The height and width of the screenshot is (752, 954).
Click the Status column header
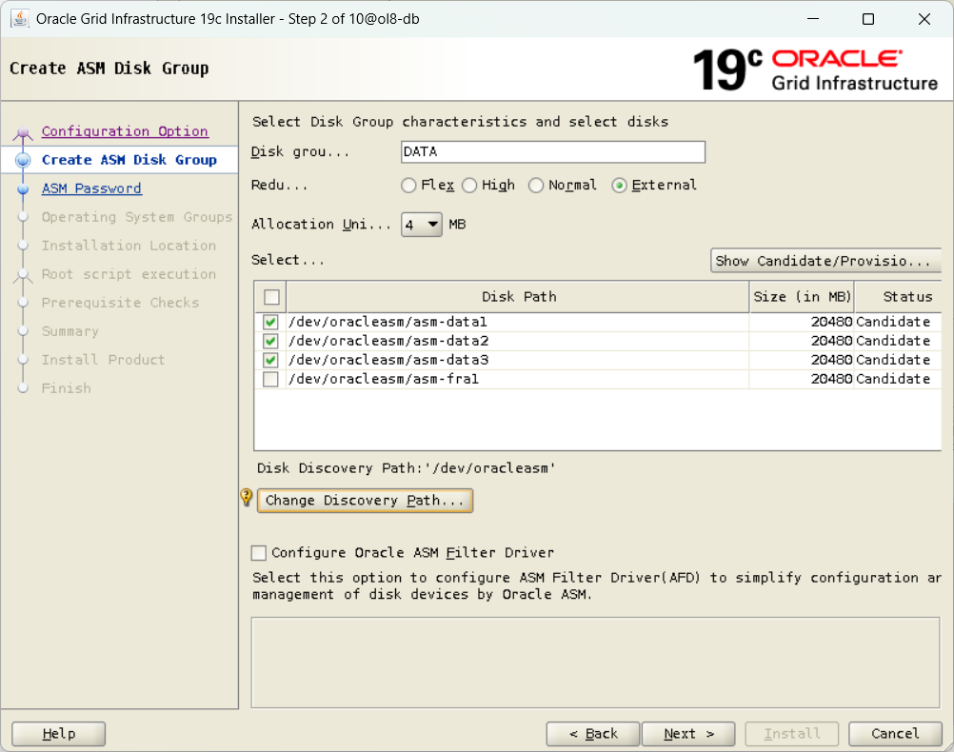tap(899, 297)
